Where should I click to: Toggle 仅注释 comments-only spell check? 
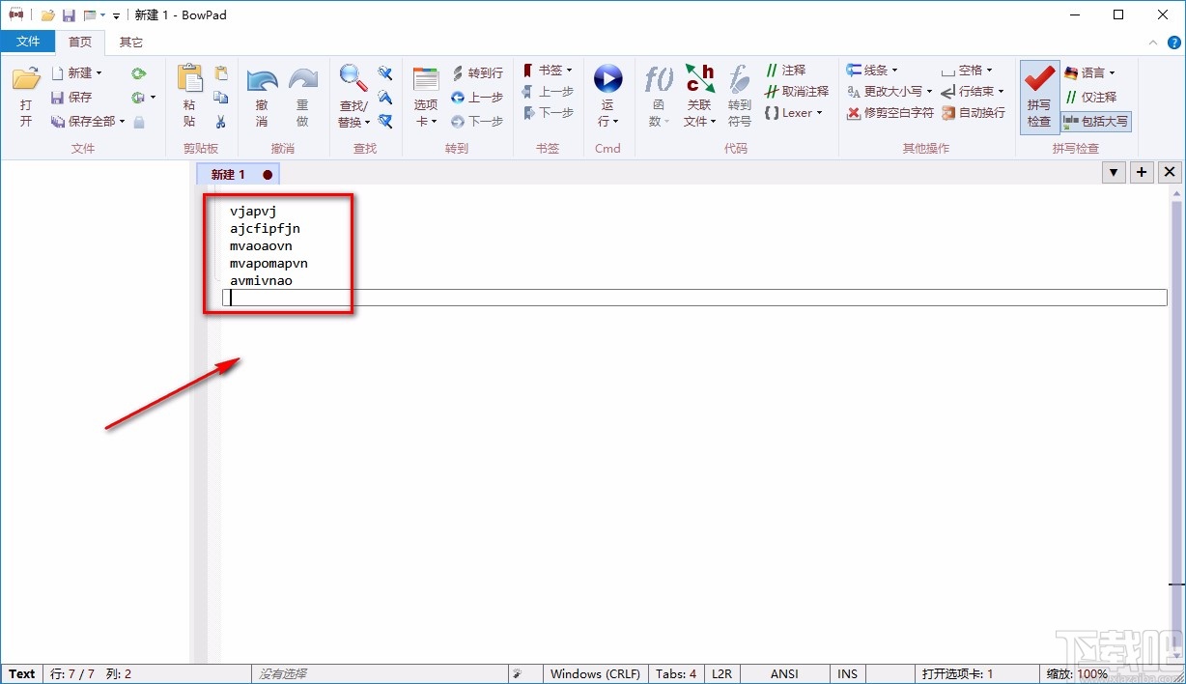point(1090,98)
